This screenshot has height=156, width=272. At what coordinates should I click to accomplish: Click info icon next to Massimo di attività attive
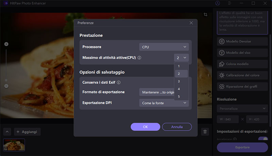point(139,58)
